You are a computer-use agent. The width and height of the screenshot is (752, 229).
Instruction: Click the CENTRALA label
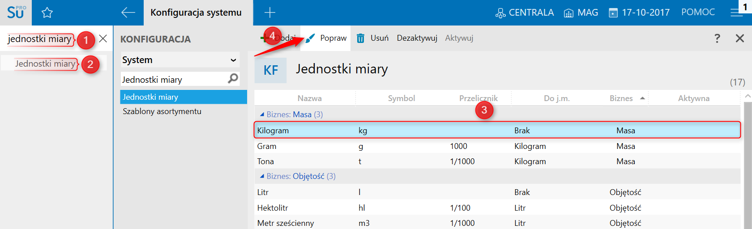tap(531, 13)
